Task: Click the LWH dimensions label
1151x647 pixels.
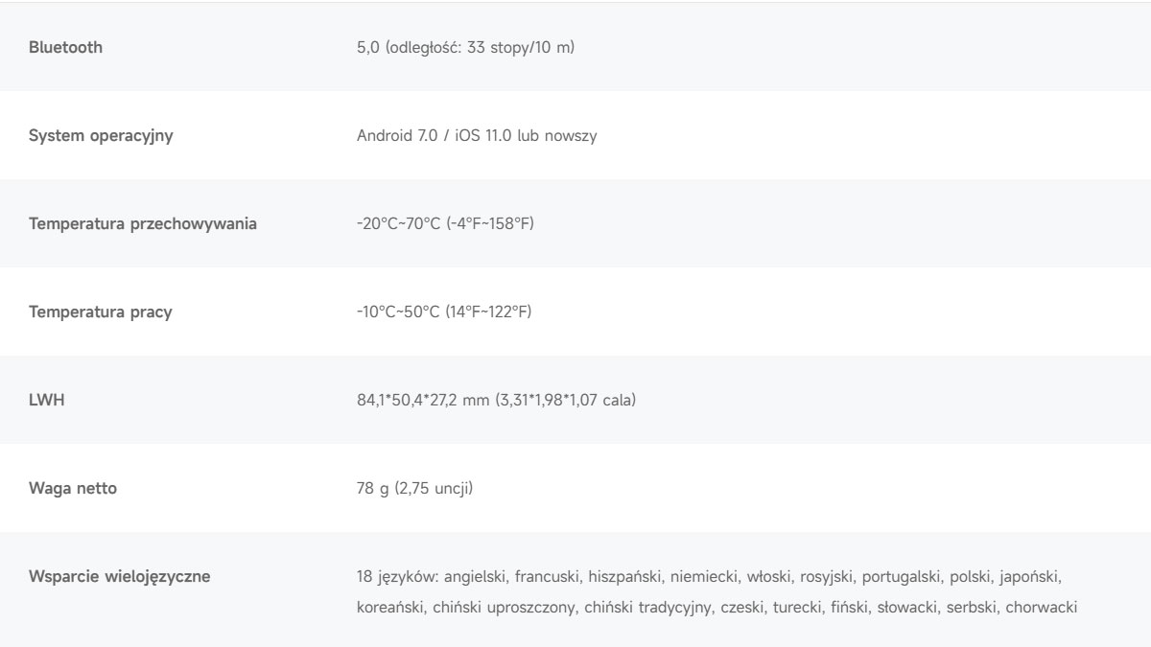Action: point(45,400)
